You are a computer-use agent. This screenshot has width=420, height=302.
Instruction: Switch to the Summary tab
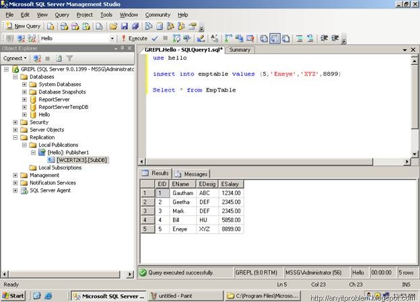pyautogui.click(x=240, y=50)
